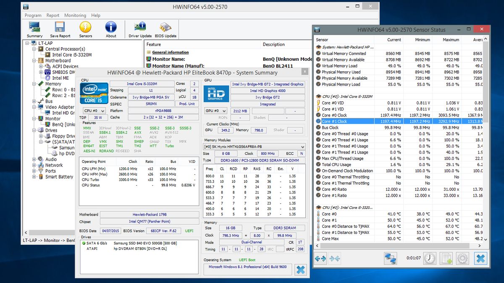Click the Intel HD Graphics logo
This screenshot has height=283, width=504.
click(216, 93)
